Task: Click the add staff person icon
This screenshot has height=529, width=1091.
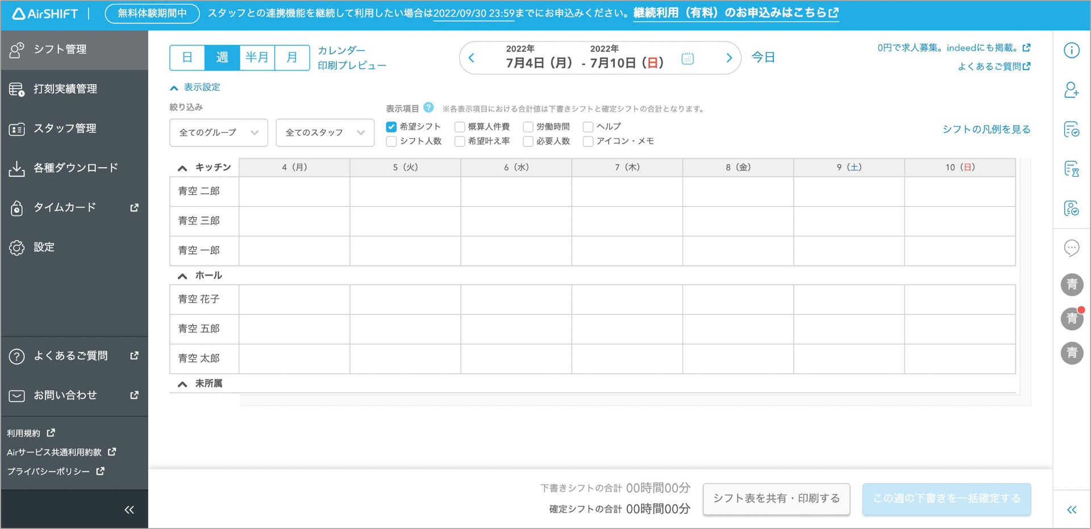Action: (x=1071, y=90)
